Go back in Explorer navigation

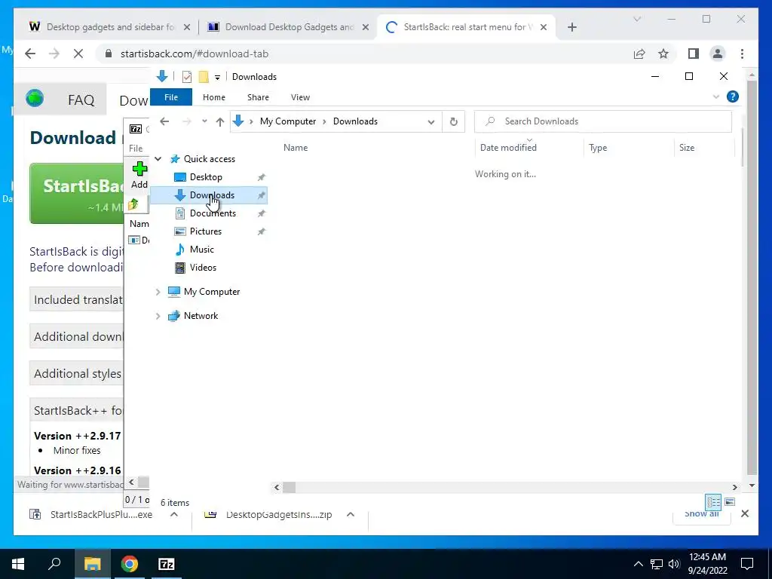tap(164, 121)
